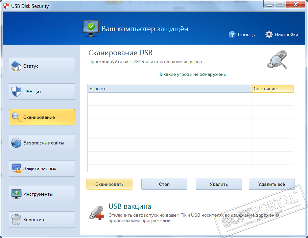Go to the Защита данных section

(x=42, y=168)
